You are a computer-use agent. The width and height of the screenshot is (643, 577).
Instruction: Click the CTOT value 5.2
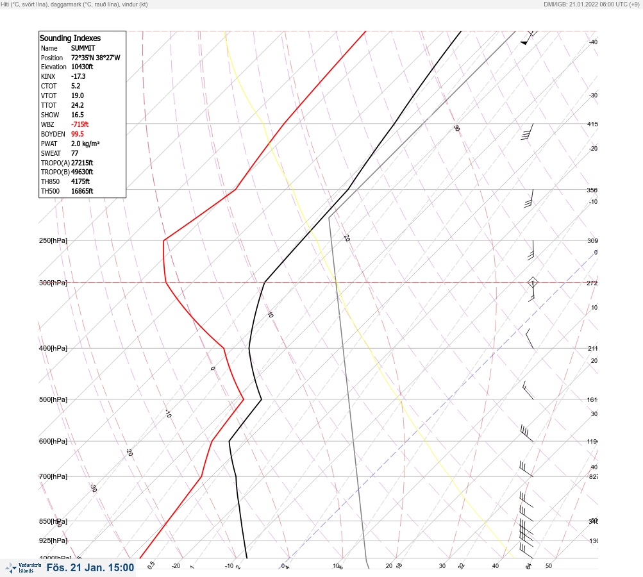[76, 86]
